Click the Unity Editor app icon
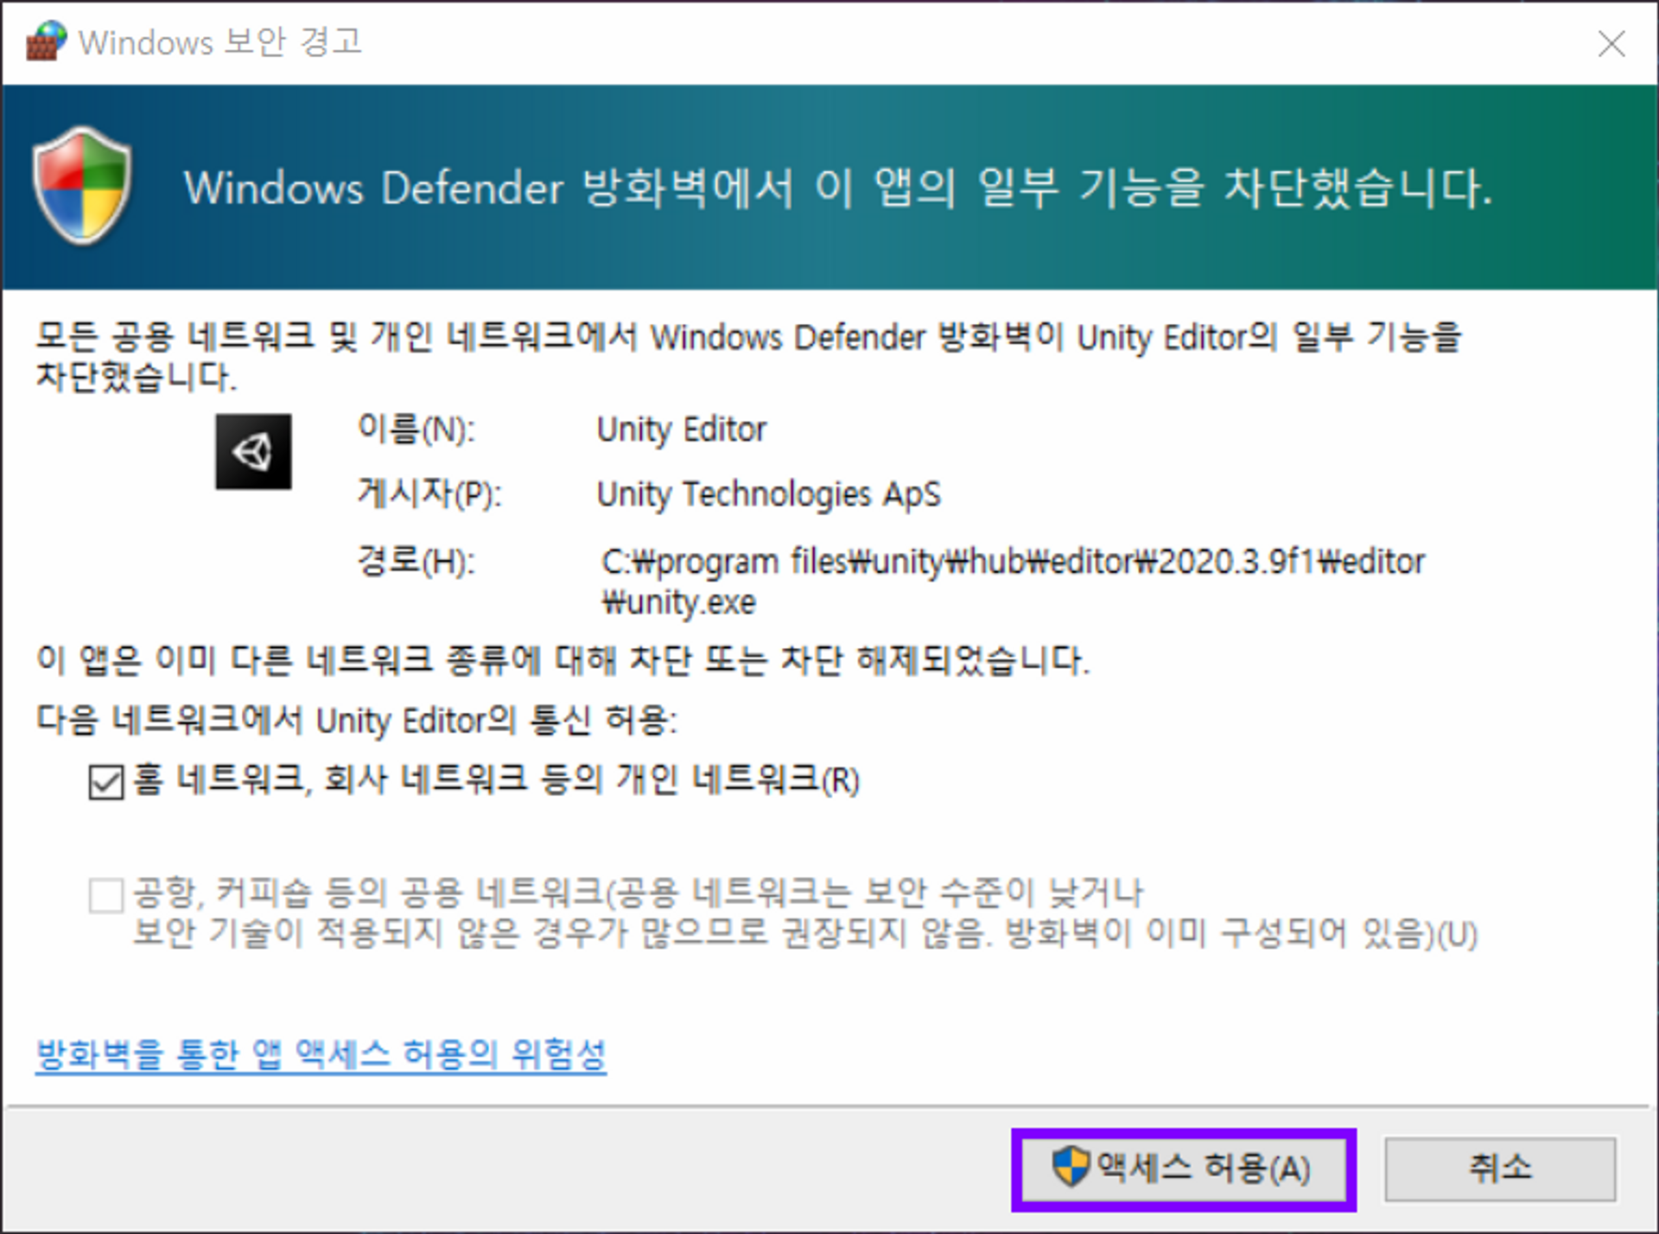The image size is (1659, 1234). 253,451
